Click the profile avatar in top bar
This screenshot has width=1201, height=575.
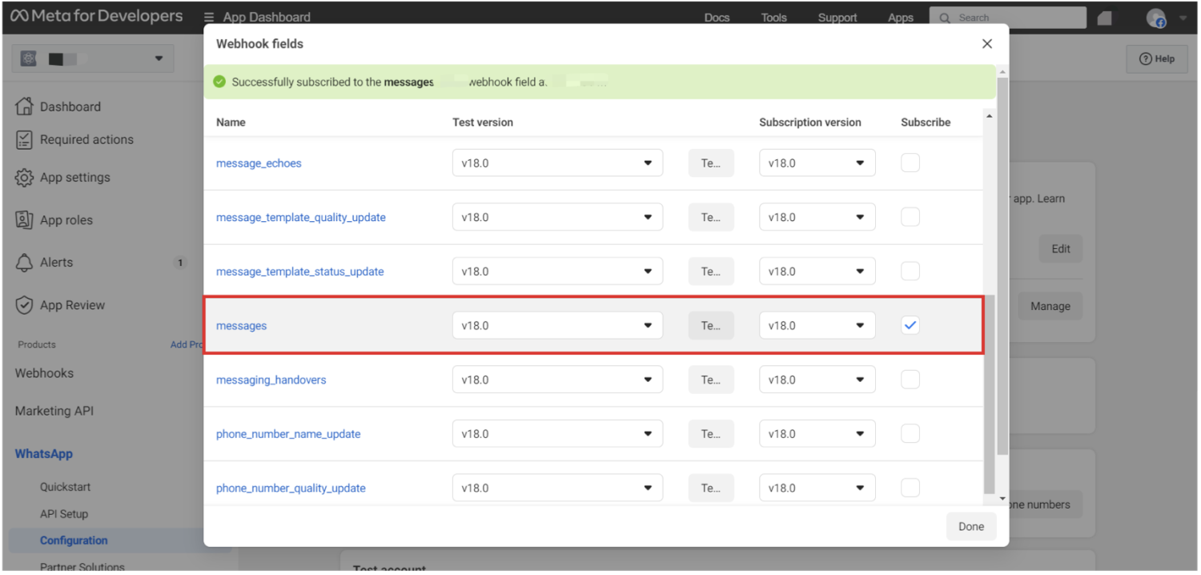pos(1155,18)
